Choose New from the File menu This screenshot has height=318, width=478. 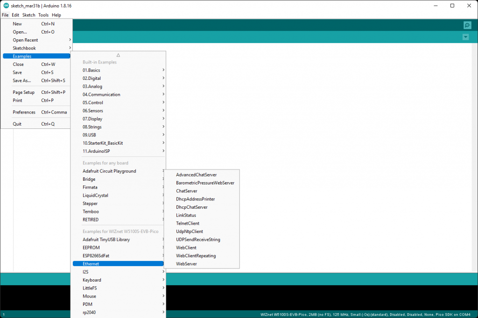pos(36,24)
